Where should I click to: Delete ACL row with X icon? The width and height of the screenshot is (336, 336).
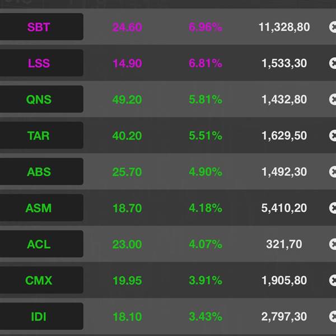[x=333, y=244]
